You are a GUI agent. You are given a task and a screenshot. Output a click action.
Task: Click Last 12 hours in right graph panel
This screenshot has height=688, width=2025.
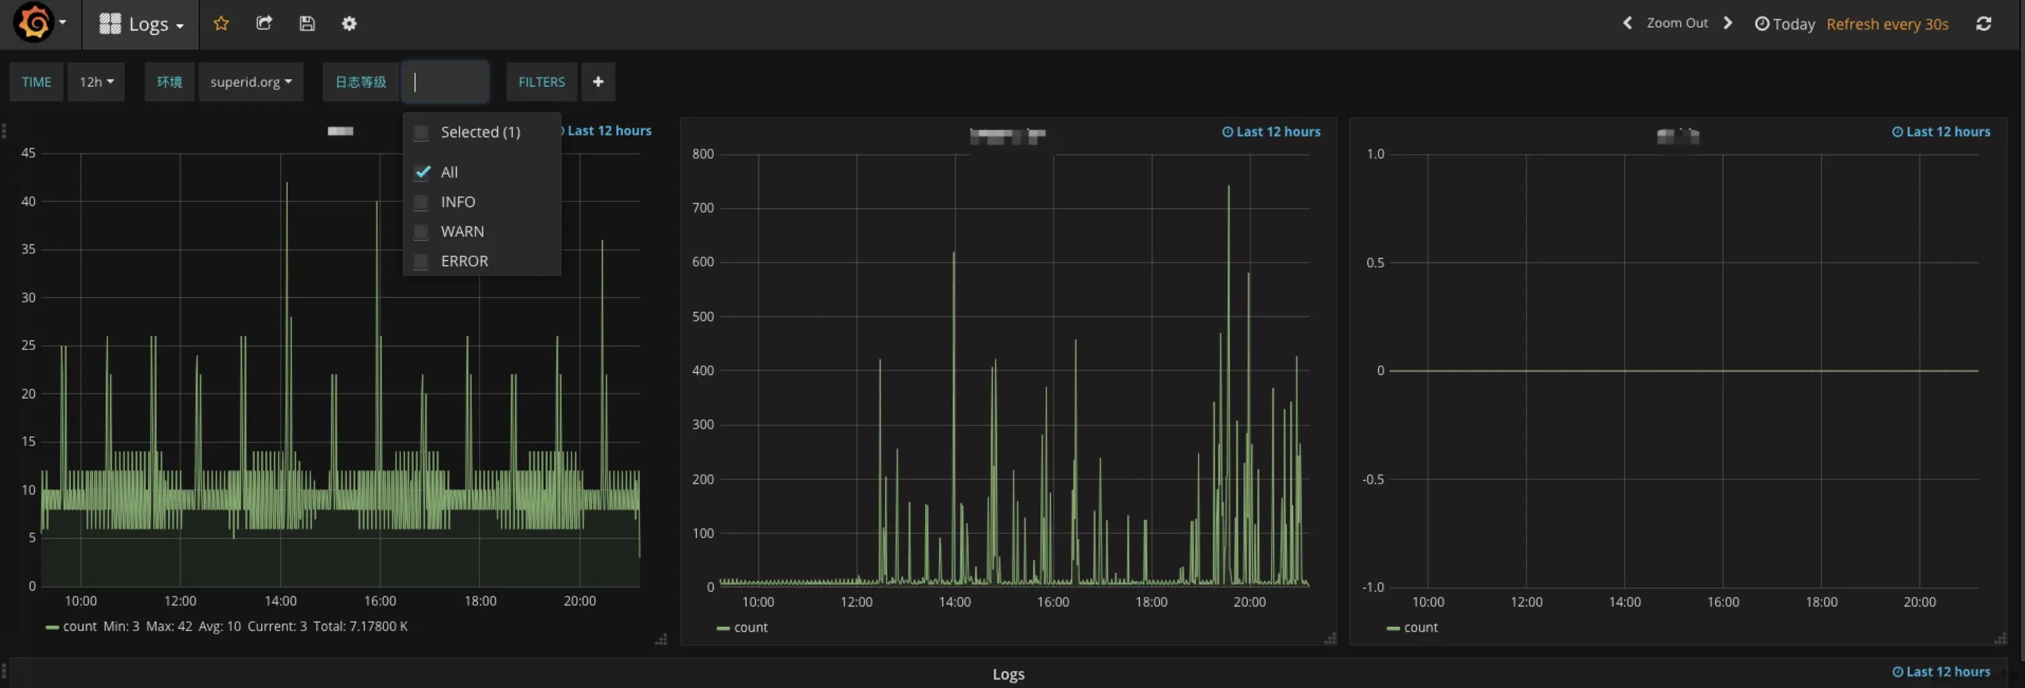(x=1941, y=132)
